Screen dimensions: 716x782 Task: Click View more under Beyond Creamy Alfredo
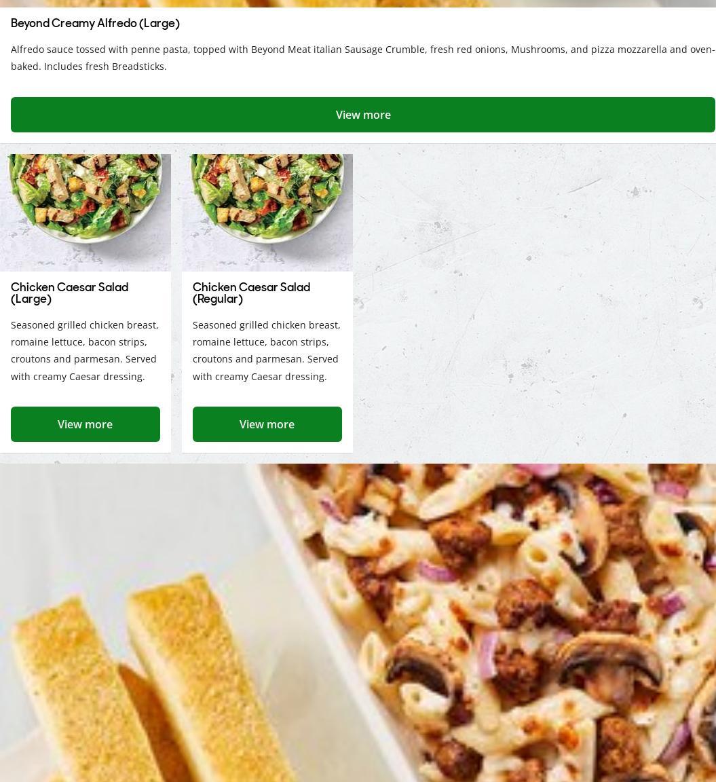pyautogui.click(x=362, y=115)
